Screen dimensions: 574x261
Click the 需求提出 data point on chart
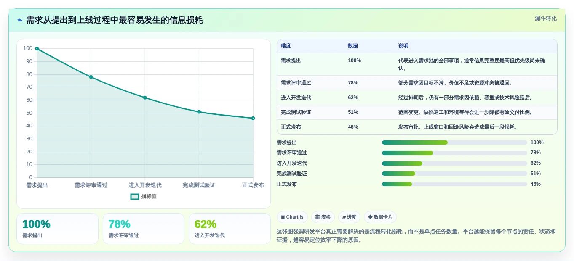[37, 49]
